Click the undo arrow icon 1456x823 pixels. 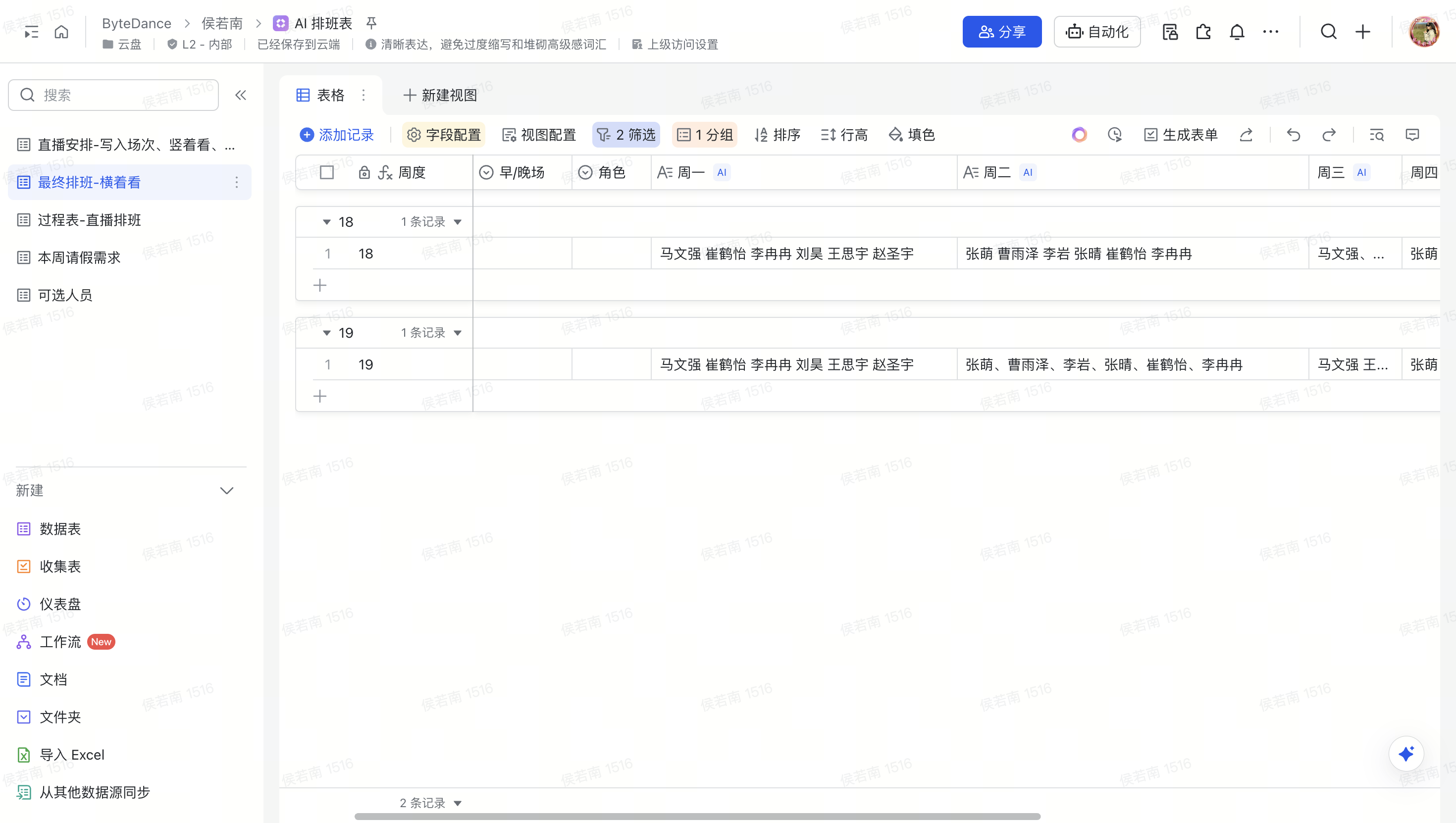tap(1293, 135)
